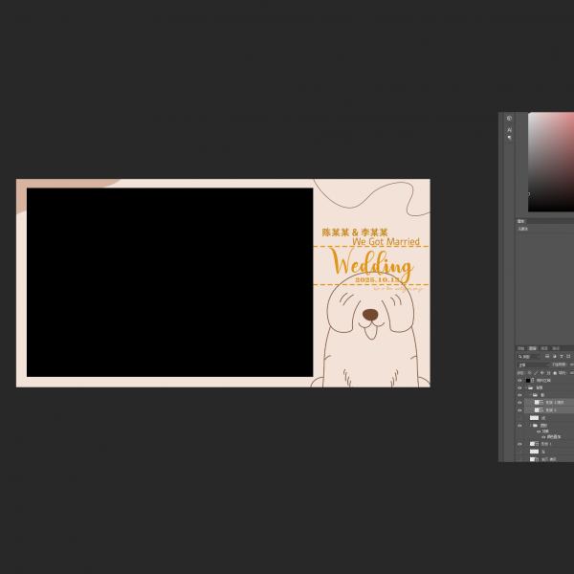The image size is (574, 574).
Task: Click the black photo placeholder rectangle on canvas
Action: [169, 282]
